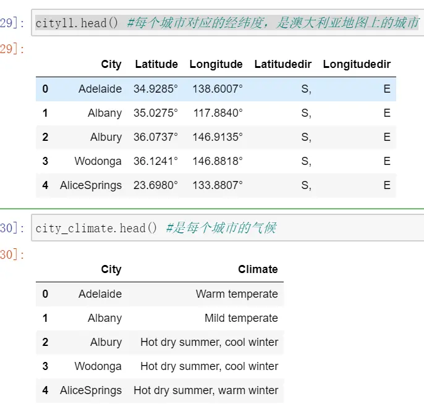Select the Albury cell in the coordinates table
The width and height of the screenshot is (424, 412).
(106, 137)
